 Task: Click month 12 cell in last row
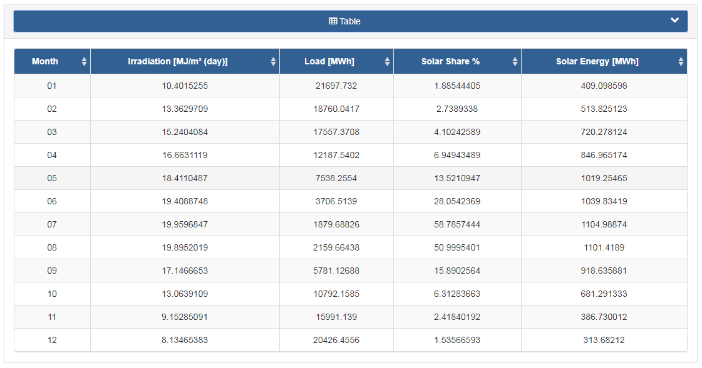[x=52, y=341]
